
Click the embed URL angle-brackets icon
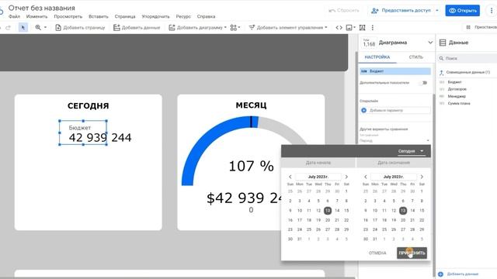[x=339, y=28]
